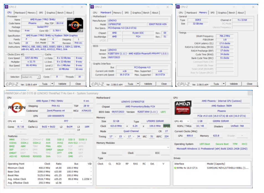Click Close button in the Memory CPU-Z window

250,84
